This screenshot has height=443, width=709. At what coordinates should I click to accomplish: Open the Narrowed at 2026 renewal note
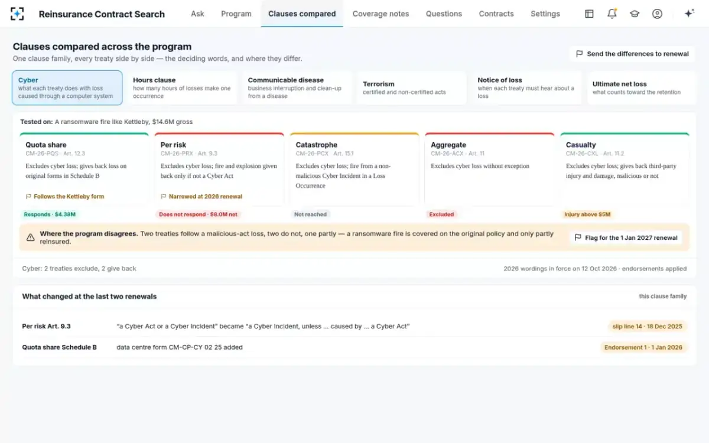point(201,197)
